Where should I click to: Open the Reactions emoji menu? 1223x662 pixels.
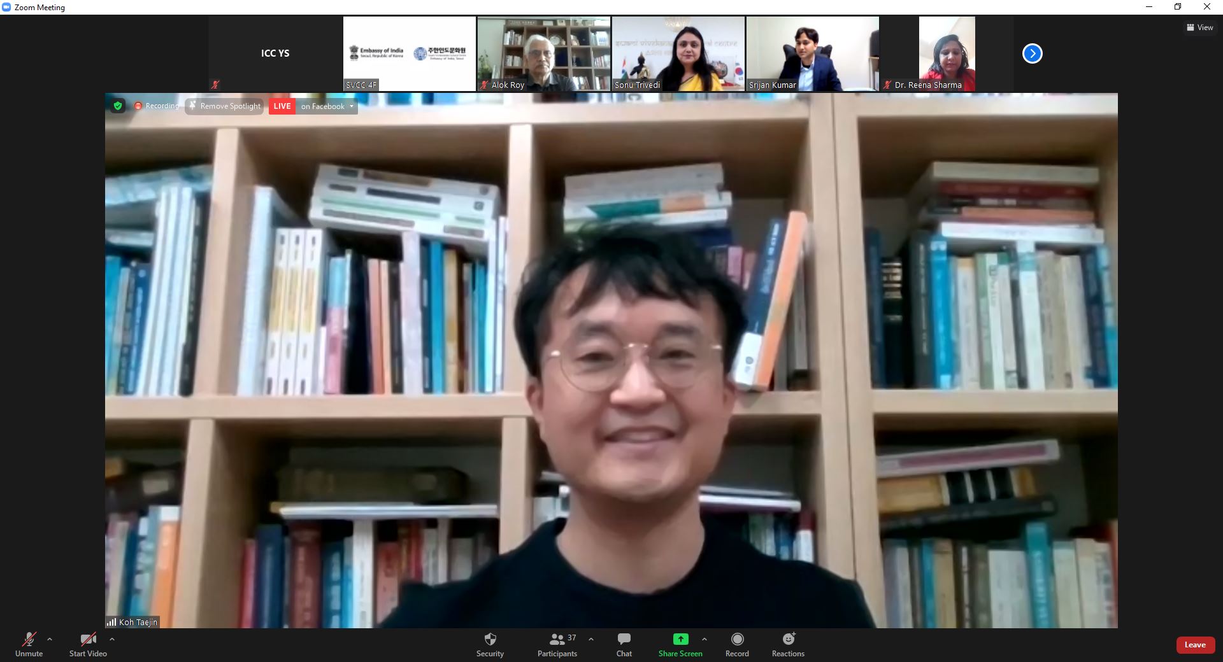point(788,644)
